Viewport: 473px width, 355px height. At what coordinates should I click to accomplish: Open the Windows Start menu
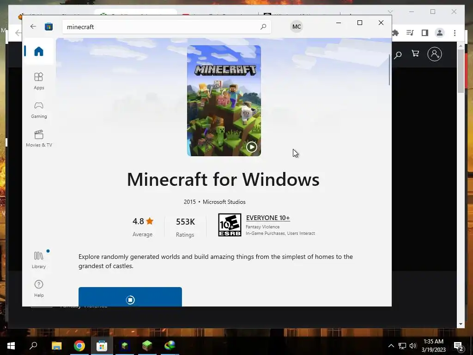11,346
